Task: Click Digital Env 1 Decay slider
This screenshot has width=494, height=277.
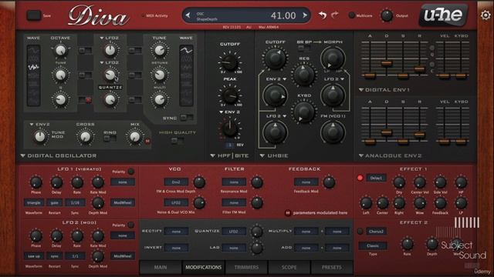Action: [387, 63]
